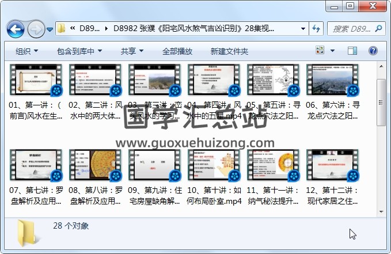Click the scrollbar up arrow

click(381, 66)
